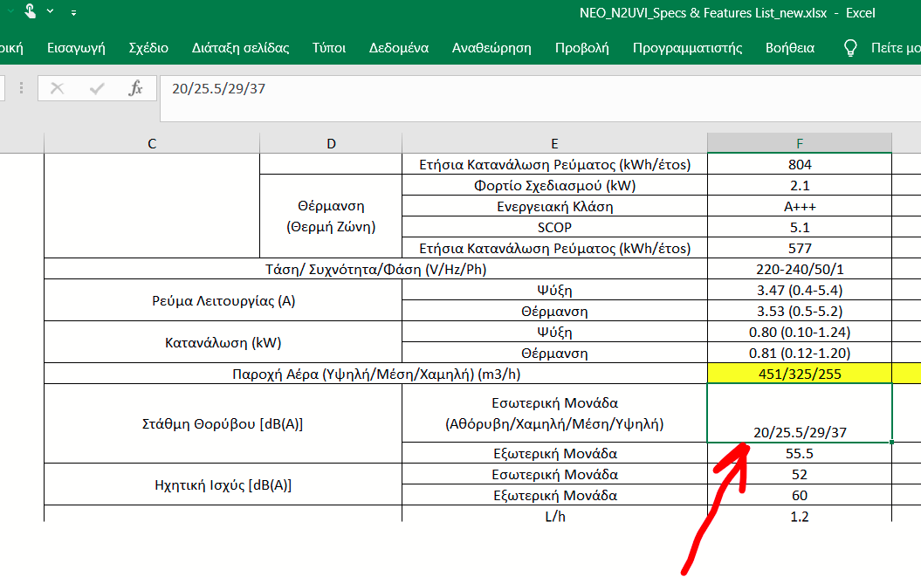Open the Touch/Mouse mode dropdown arrow
Screen dimensions: 921x577
(51, 11)
